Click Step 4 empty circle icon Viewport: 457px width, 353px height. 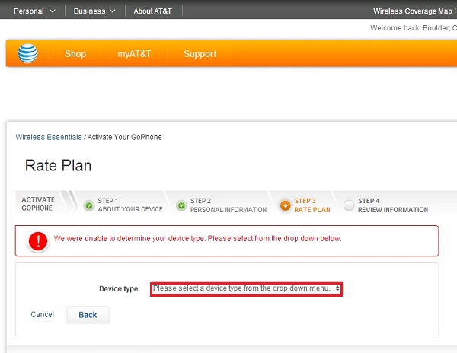pos(349,205)
